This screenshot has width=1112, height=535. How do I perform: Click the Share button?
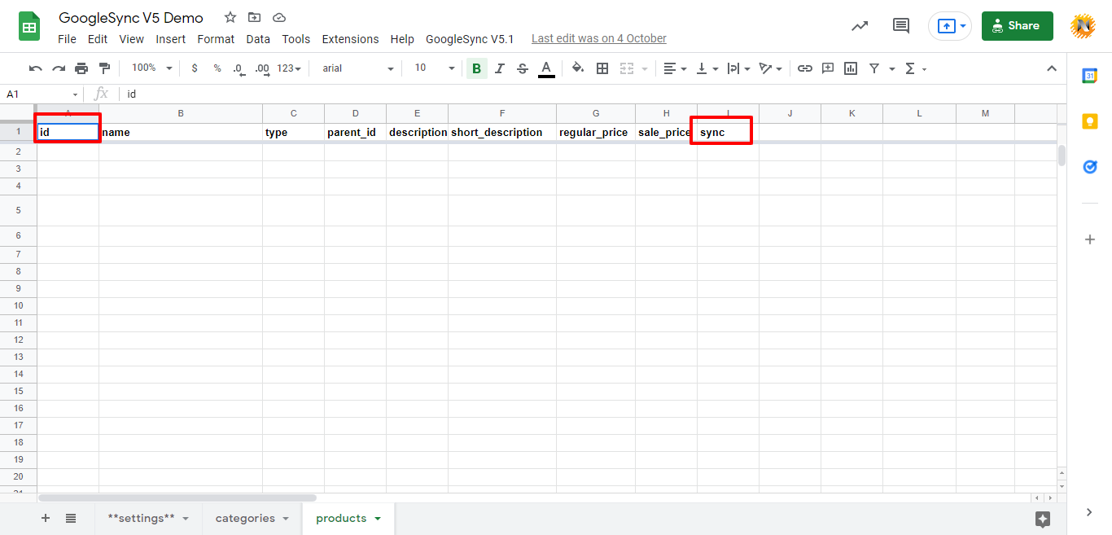[x=1016, y=25]
